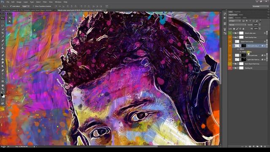Image resolution: width=270 pixels, height=152 pixels.
Task: Expand the Struck color area group
Action: (x=233, y=33)
